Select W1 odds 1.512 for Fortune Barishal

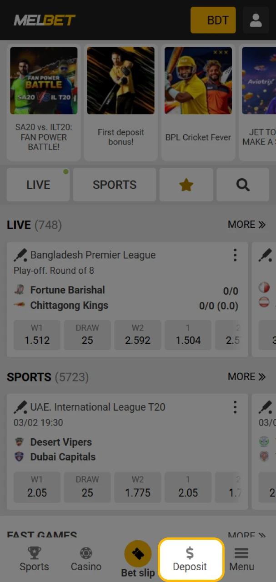coord(37,335)
